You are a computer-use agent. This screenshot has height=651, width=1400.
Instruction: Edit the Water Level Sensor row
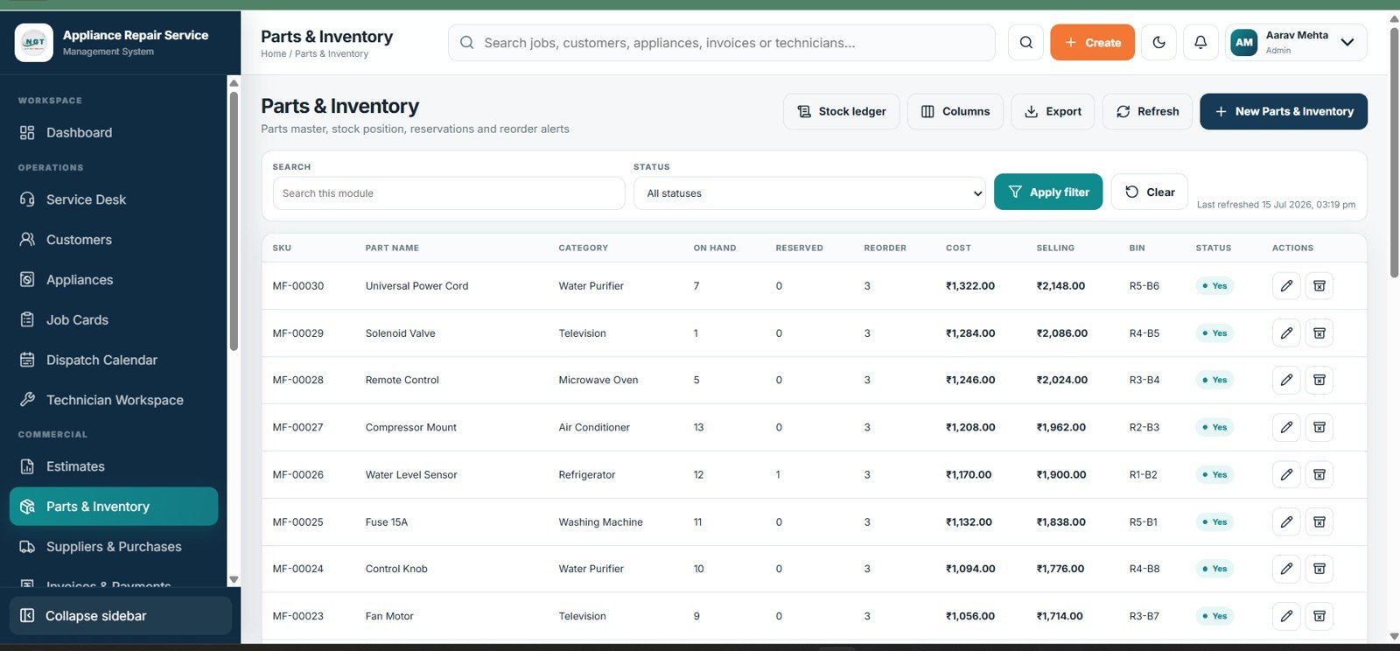click(x=1286, y=474)
